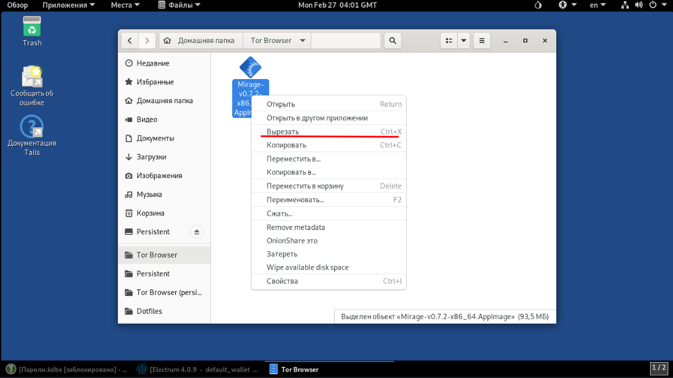Select Wipe available disk space option

308,267
